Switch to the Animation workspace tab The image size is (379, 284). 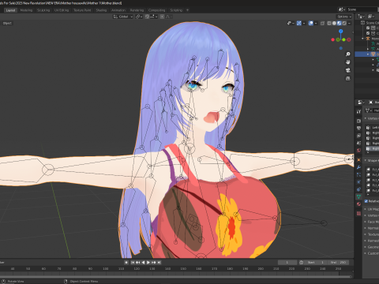point(118,10)
